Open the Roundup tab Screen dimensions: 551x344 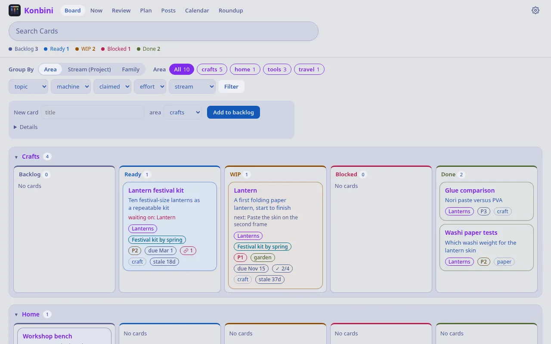click(x=231, y=10)
